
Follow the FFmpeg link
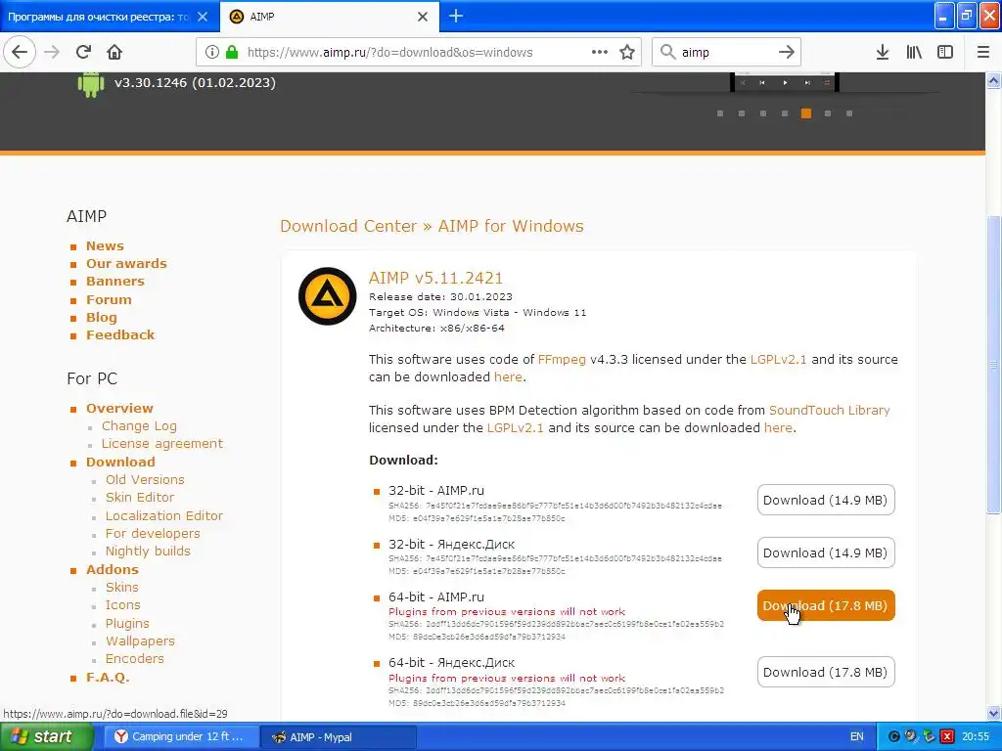562,360
